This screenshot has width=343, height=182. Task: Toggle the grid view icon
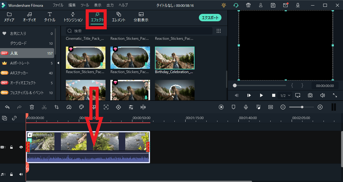[x=219, y=31]
